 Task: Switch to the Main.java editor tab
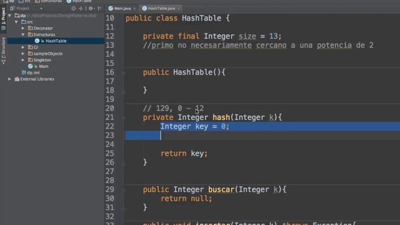(x=122, y=8)
